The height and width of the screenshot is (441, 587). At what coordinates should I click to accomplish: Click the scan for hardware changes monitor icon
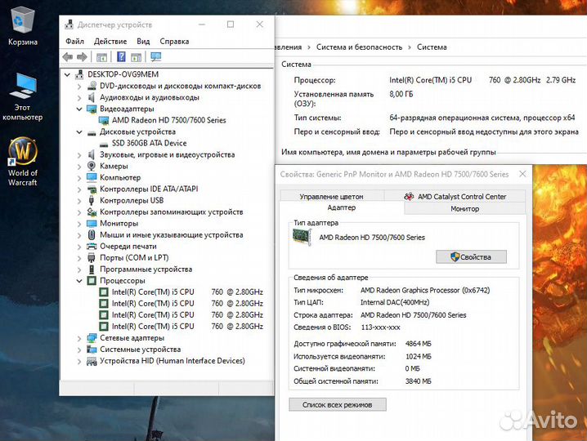(155, 56)
